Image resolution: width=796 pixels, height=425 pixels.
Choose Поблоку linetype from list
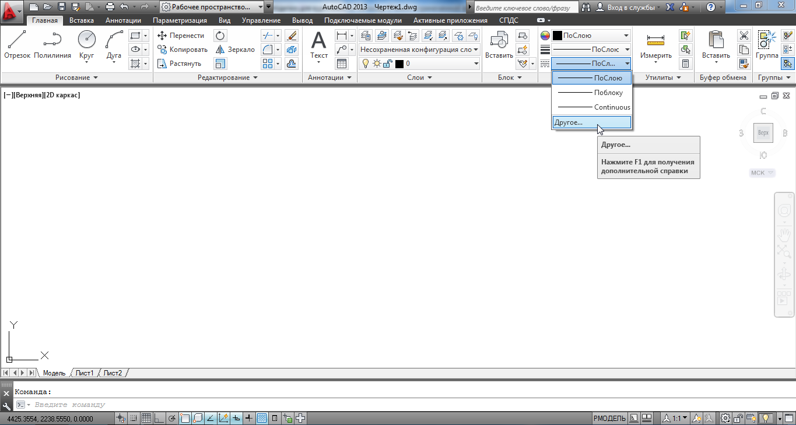coord(591,93)
